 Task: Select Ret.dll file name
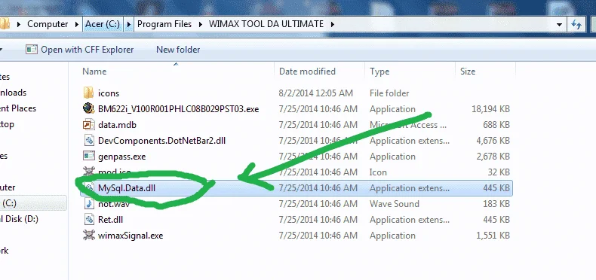pyautogui.click(x=110, y=220)
